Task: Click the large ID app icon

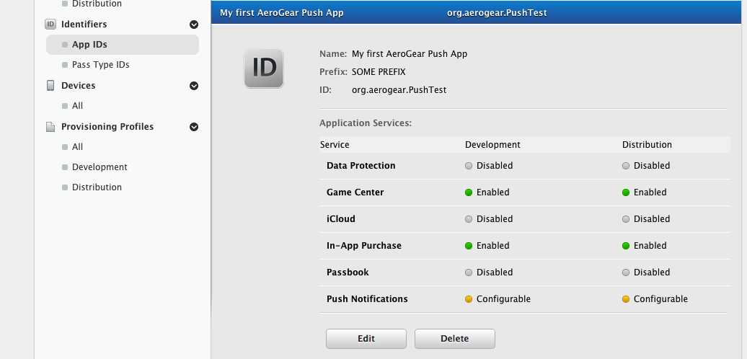Action: (264, 68)
